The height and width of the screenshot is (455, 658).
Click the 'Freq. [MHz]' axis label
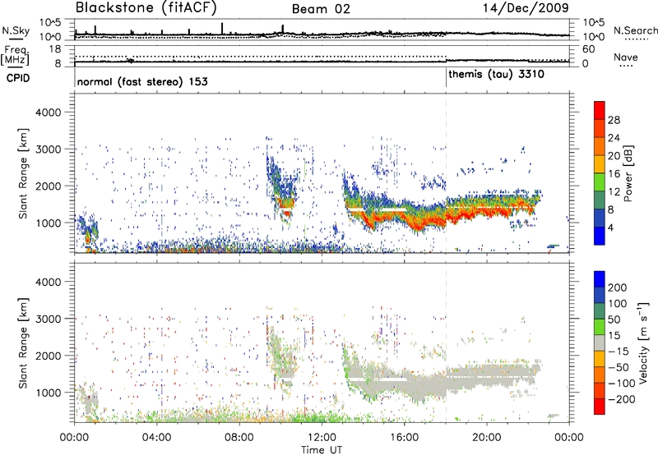15,56
